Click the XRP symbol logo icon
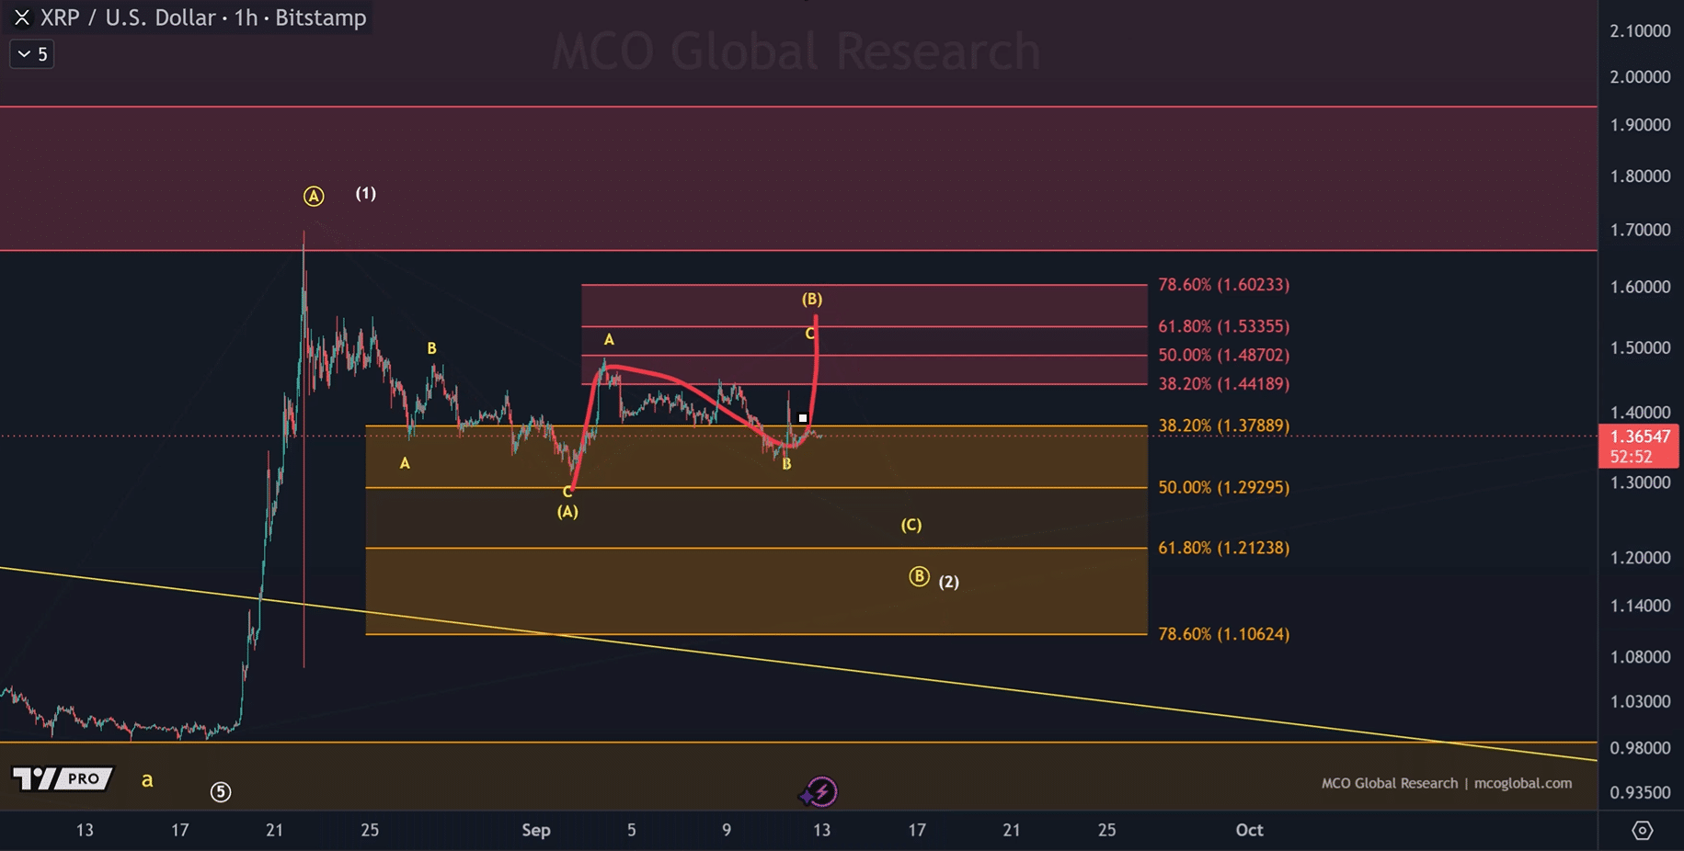The image size is (1684, 851). [22, 17]
